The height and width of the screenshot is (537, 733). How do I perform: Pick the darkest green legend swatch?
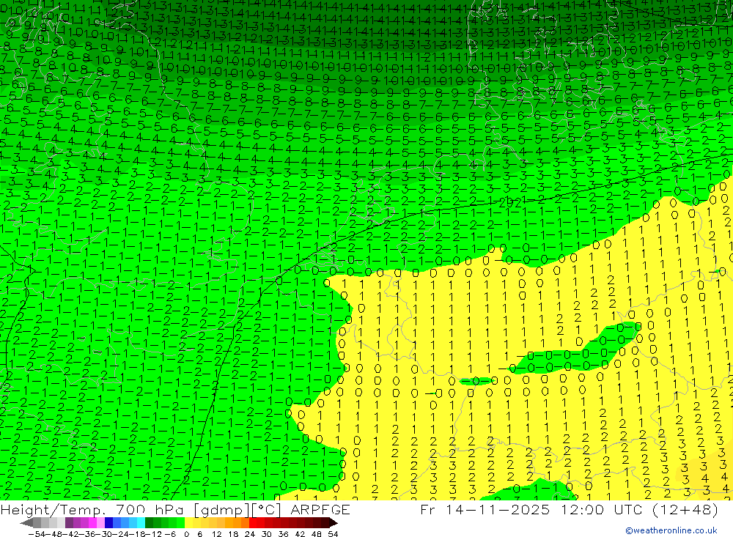(149, 522)
